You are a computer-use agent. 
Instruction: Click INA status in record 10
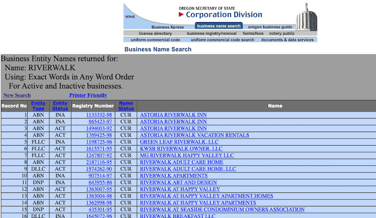[x=60, y=176]
